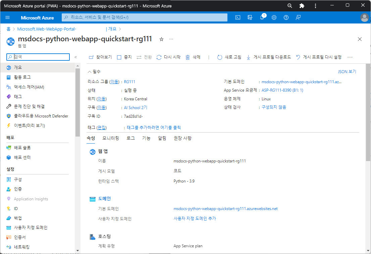Click 태그를 추가하려면 여기를 클릭
The image size is (371, 254).
pyautogui.click(x=154, y=128)
